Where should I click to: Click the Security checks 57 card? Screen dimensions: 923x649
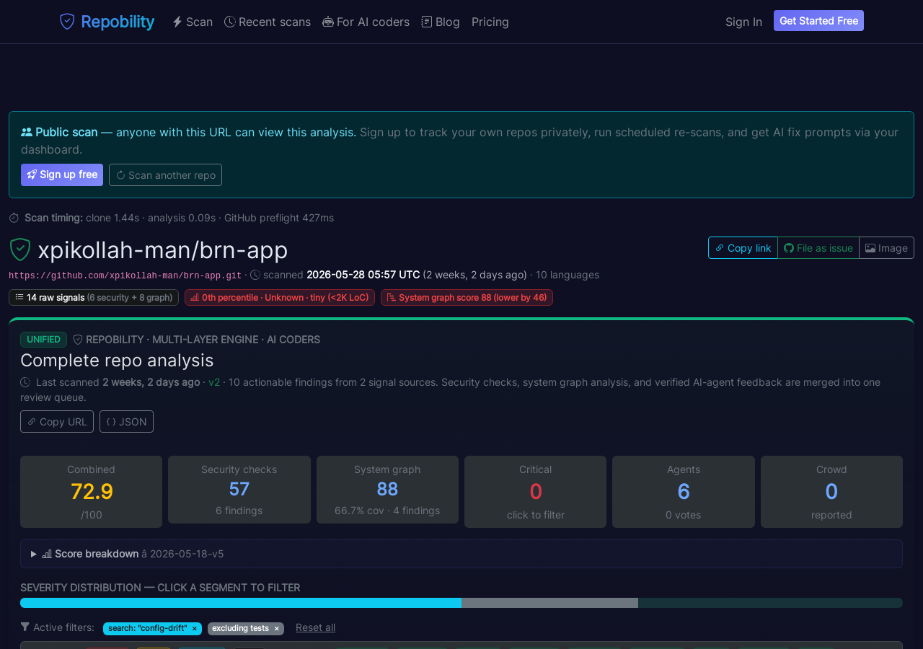[239, 490]
